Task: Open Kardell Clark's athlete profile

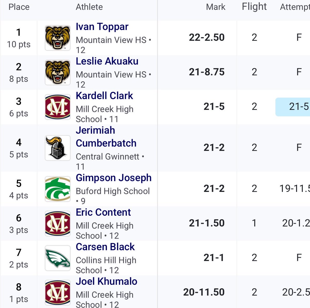Action: [104, 96]
